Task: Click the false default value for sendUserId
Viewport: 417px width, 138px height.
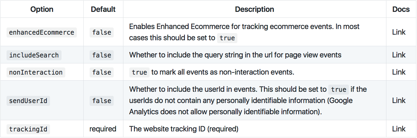Action: coord(102,101)
